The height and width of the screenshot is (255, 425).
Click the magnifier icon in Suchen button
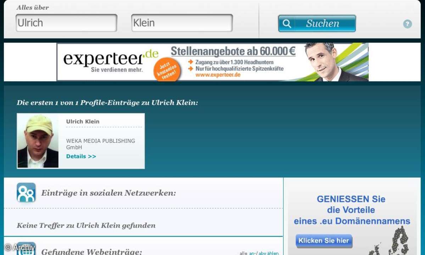tap(287, 23)
